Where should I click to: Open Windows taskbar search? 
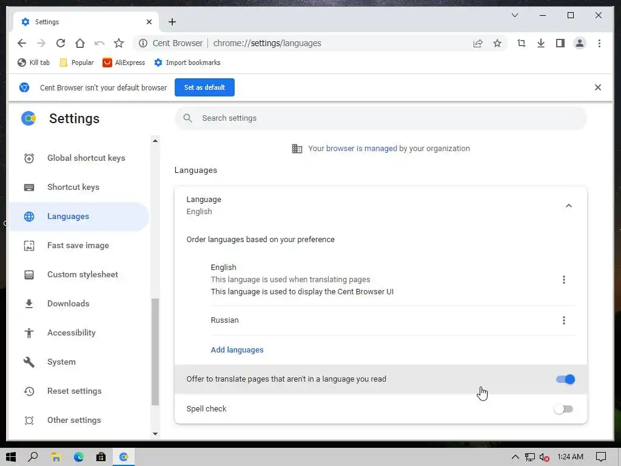(x=33, y=457)
